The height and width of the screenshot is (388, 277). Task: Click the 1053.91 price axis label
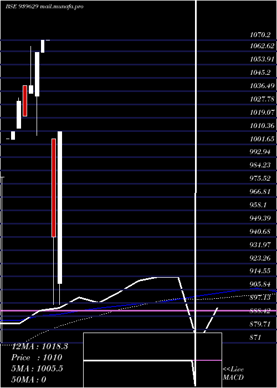(262, 59)
